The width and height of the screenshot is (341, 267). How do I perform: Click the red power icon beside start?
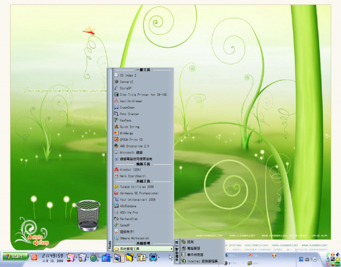click(x=34, y=257)
